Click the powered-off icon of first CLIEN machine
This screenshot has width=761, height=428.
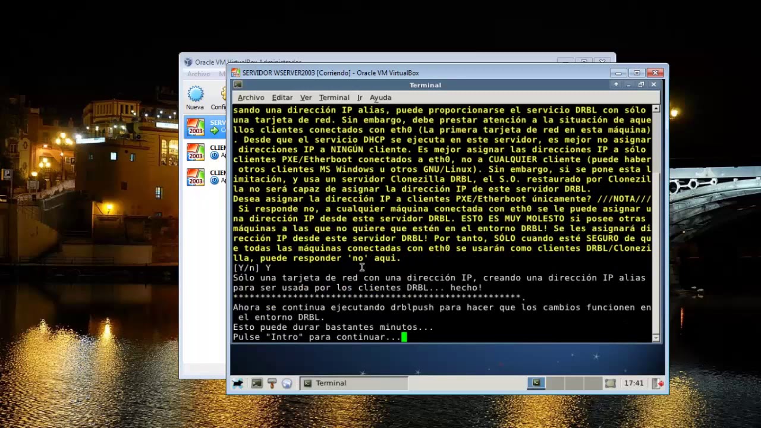tap(215, 156)
